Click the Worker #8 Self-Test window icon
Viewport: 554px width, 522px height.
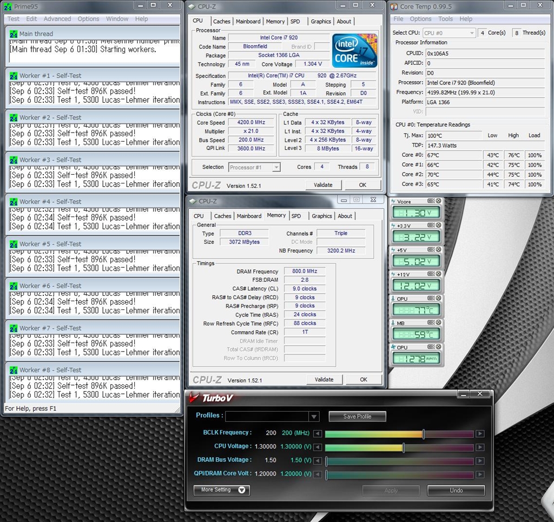14,370
